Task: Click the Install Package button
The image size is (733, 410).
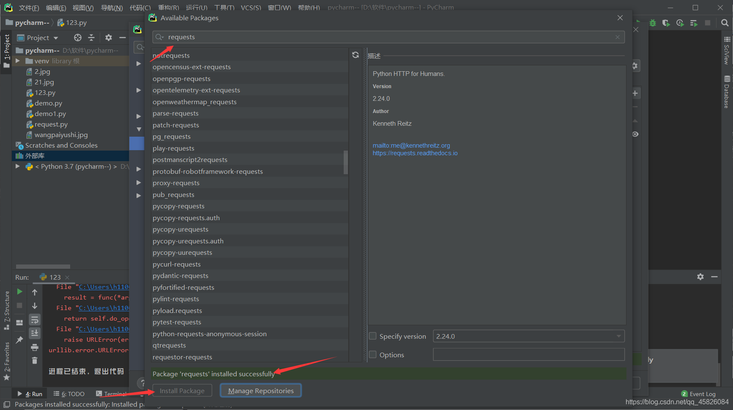Action: pos(182,391)
